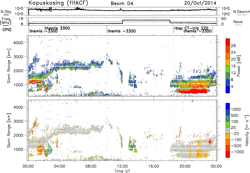250x173 pixels.
Task: Click the 'N.Search' legend label
Action: (241, 12)
